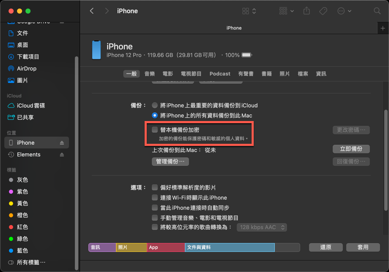389x272 pixels.
Task: Click the 音訊 storage bar segment
Action: pos(102,247)
